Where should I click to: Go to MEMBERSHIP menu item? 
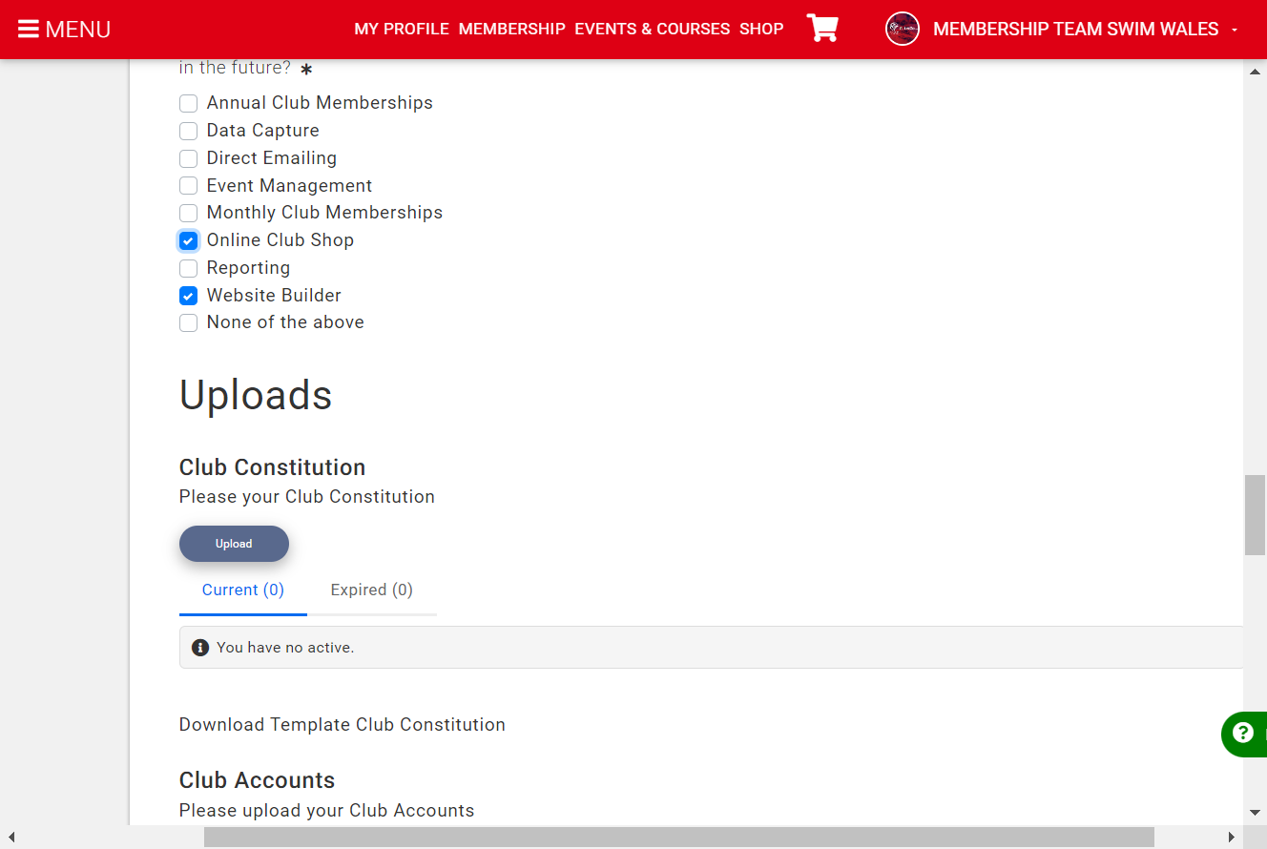(x=512, y=29)
